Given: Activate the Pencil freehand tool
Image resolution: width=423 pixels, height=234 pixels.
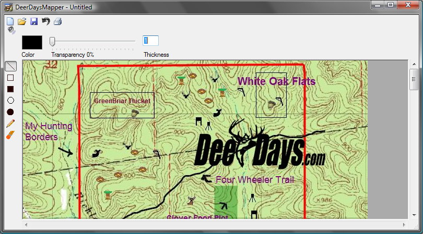Looking at the screenshot, I should coord(10,124).
